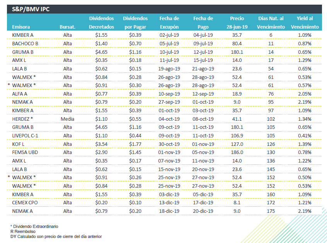Viewport: 327px width, 243px height.
Task: Select the "DY Calculado con precio" footnote line
Action: [x=56, y=236]
